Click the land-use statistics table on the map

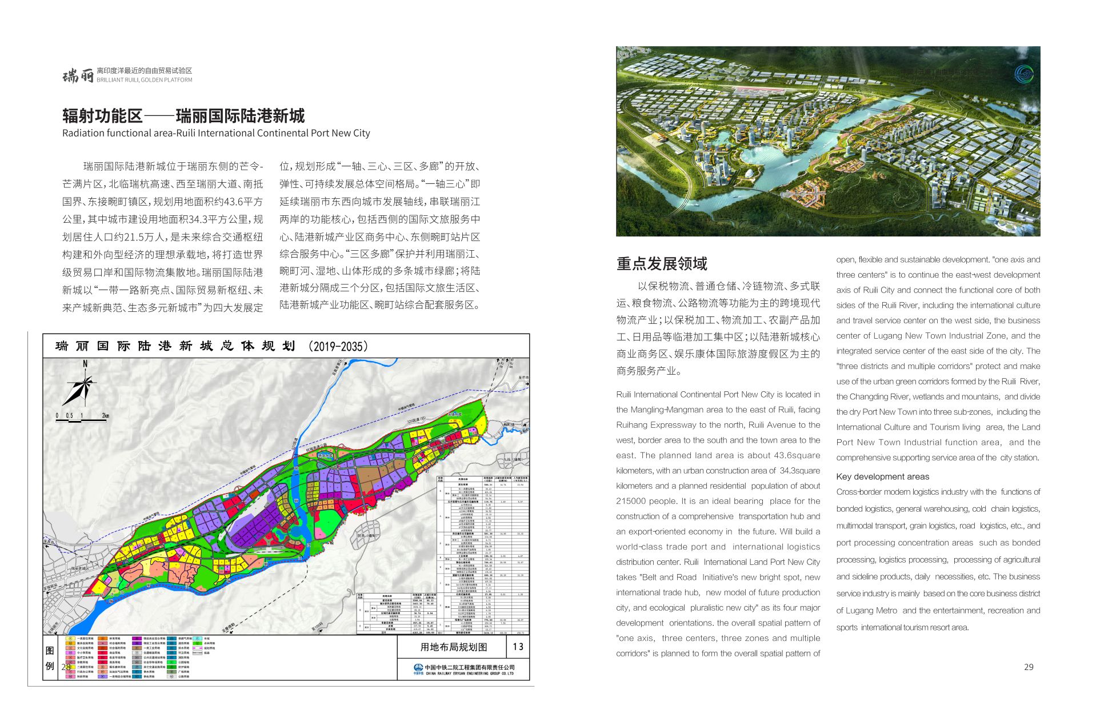tap(483, 555)
